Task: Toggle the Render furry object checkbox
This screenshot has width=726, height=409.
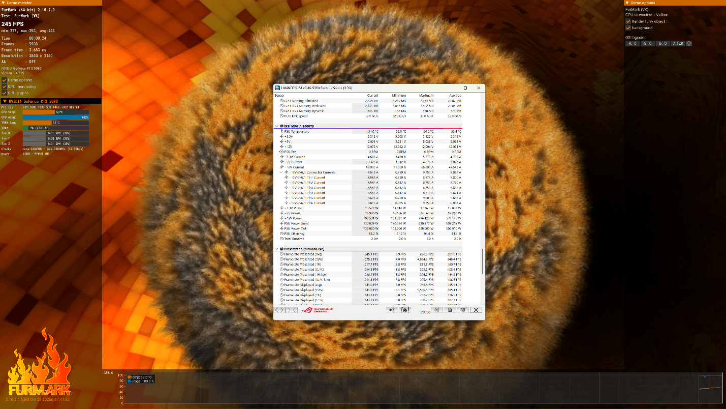Action: (x=628, y=21)
